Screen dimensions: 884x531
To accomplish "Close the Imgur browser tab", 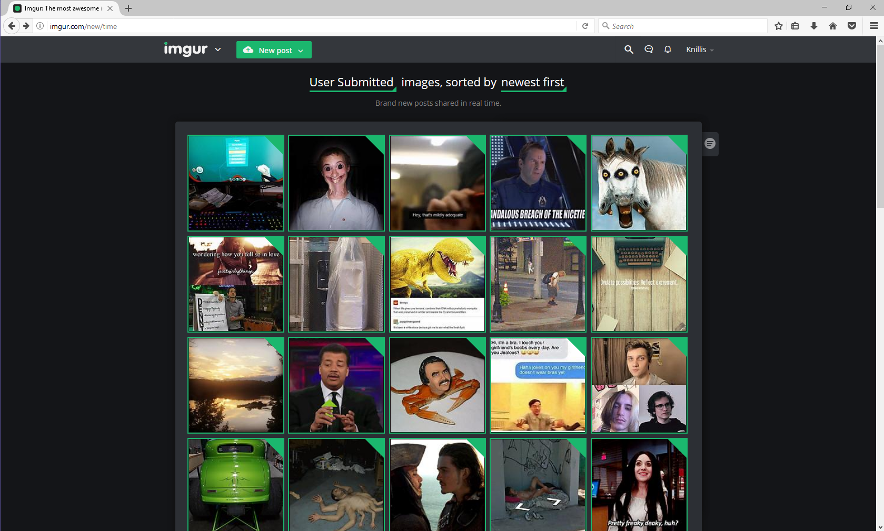I will 110,8.
